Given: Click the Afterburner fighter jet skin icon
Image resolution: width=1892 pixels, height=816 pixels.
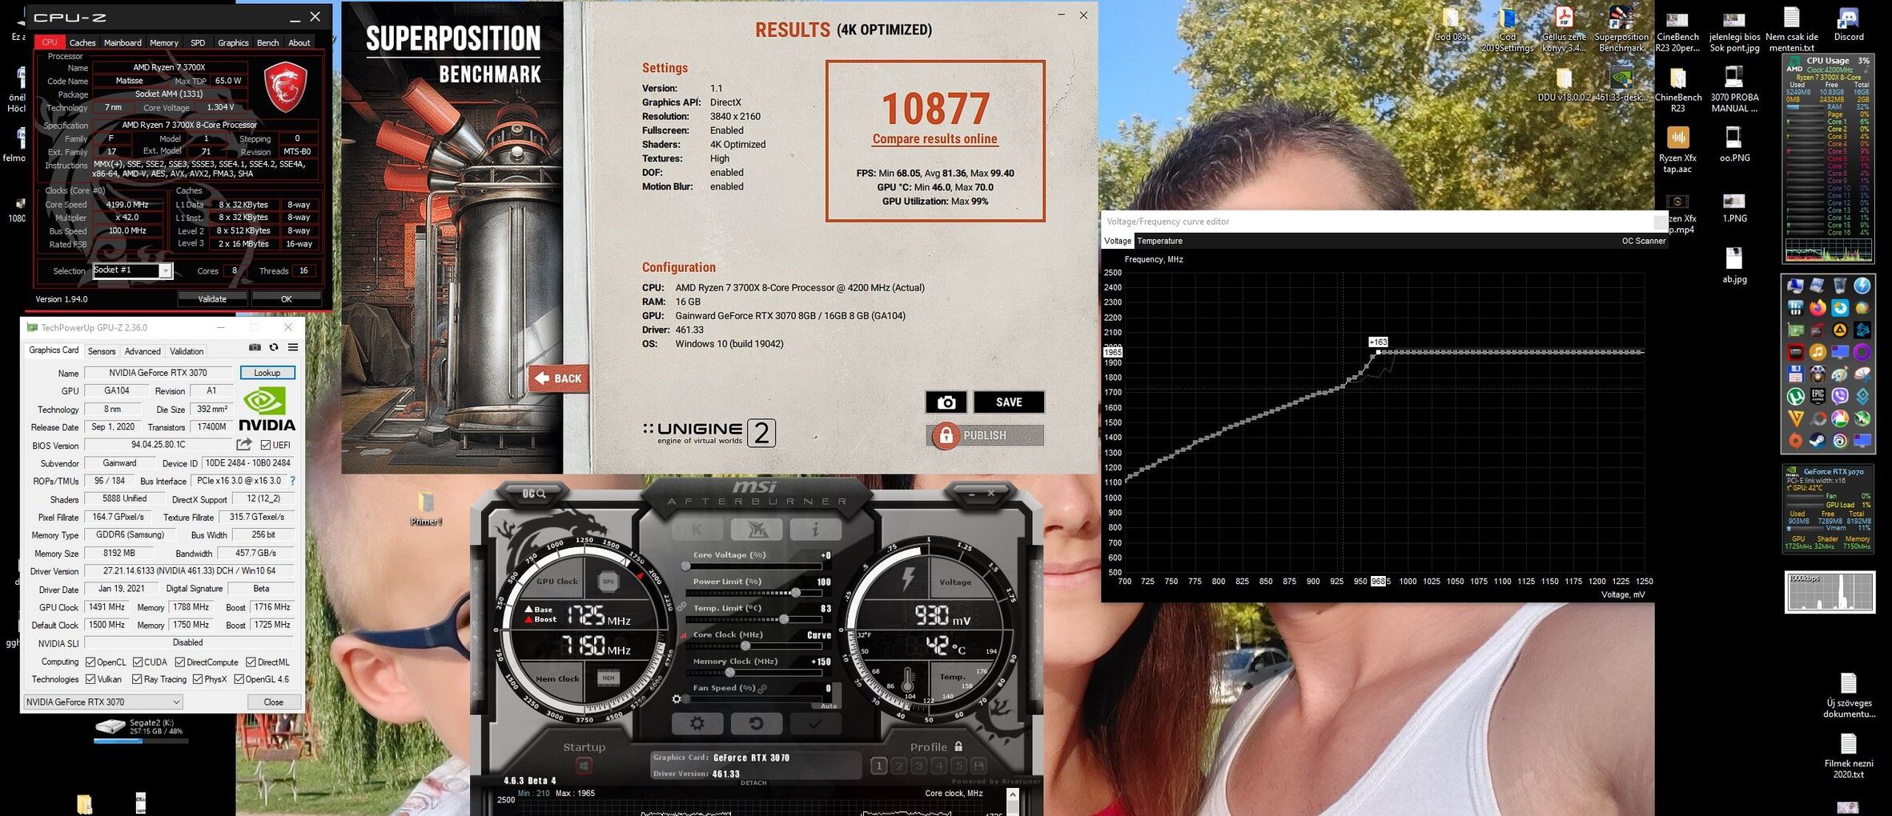Looking at the screenshot, I should [757, 530].
